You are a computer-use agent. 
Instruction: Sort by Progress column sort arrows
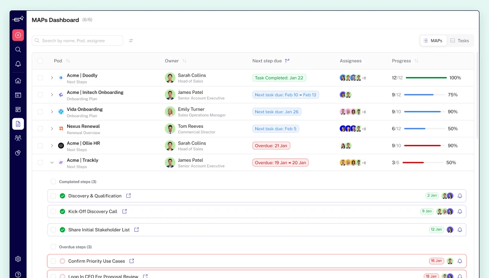(416, 61)
